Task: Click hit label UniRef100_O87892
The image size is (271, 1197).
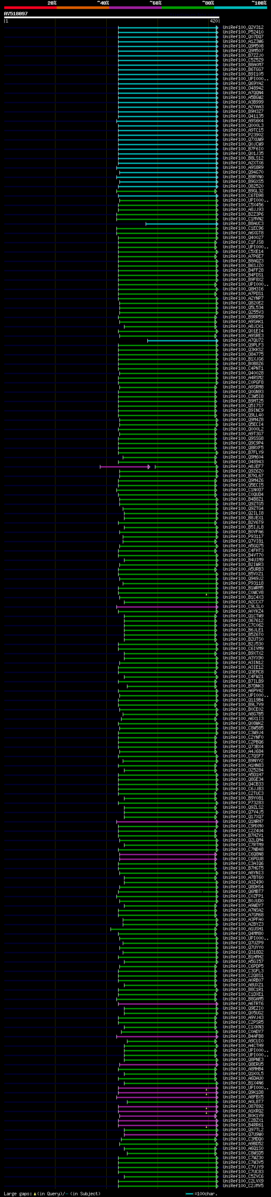Action: [x=243, y=1106]
